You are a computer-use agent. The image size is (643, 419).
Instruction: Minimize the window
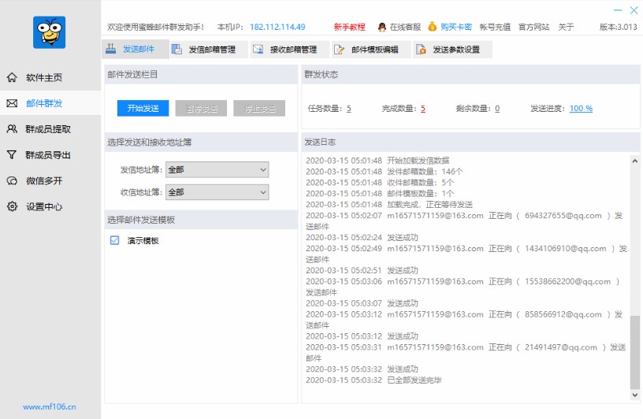point(618,10)
